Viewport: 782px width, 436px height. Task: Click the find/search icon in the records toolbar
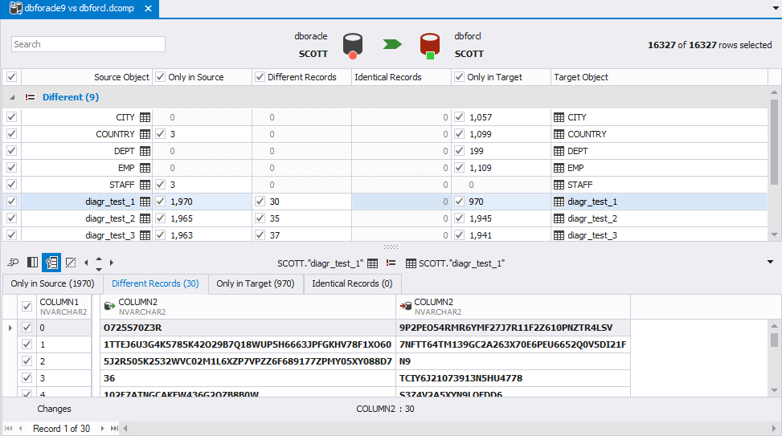tap(14, 263)
